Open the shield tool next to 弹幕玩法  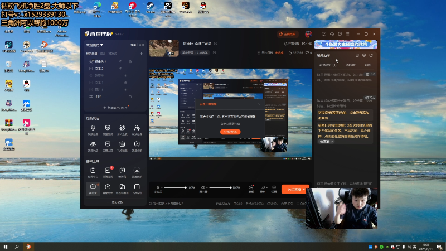click(108, 146)
